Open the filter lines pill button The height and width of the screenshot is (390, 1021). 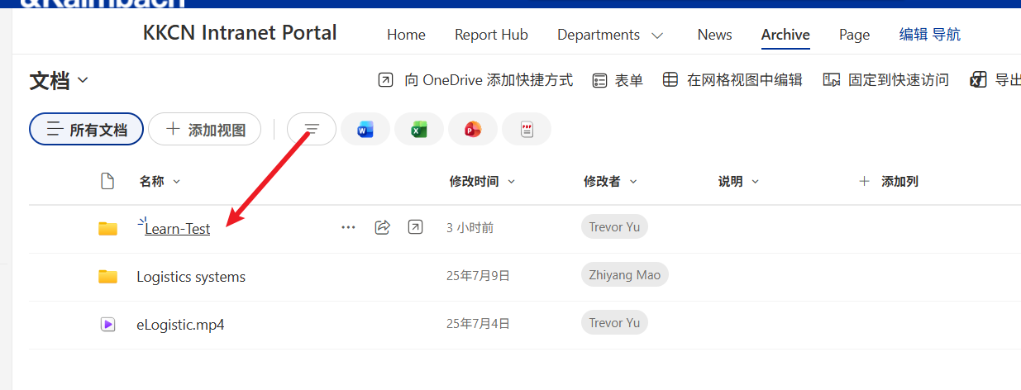tap(312, 129)
